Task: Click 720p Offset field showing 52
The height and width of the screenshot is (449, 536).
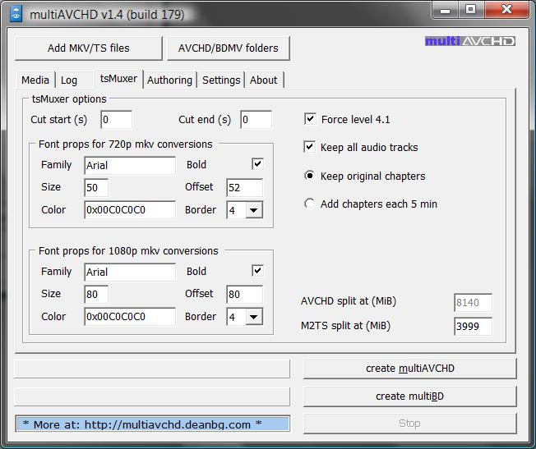Action: (245, 187)
